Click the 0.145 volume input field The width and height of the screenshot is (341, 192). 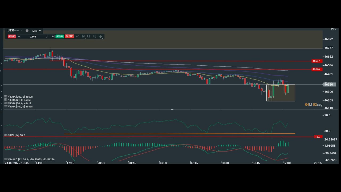coord(33,37)
